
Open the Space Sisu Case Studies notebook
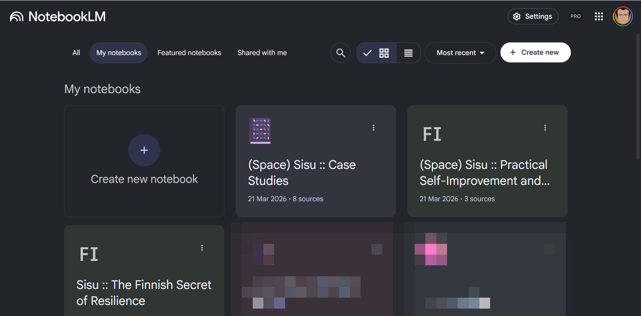pyautogui.click(x=302, y=172)
